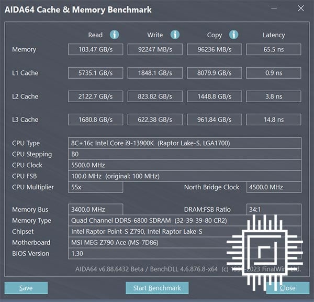This screenshot has width=314, height=302.
Task: Click the CPU Clock field 5500.0 MHz
Action: [x=185, y=165]
